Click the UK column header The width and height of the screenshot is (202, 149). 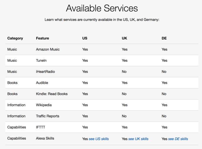[124, 38]
